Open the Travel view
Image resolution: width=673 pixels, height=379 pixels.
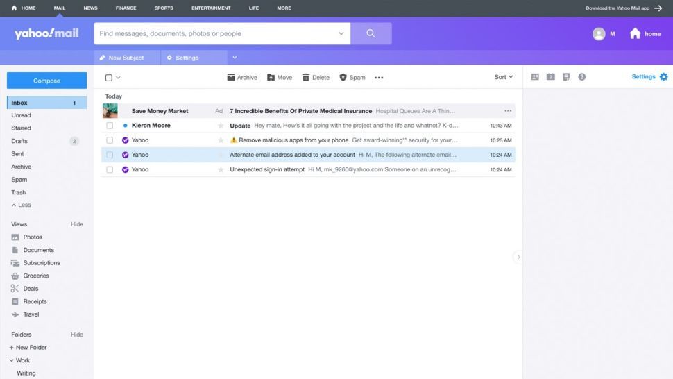25,314
